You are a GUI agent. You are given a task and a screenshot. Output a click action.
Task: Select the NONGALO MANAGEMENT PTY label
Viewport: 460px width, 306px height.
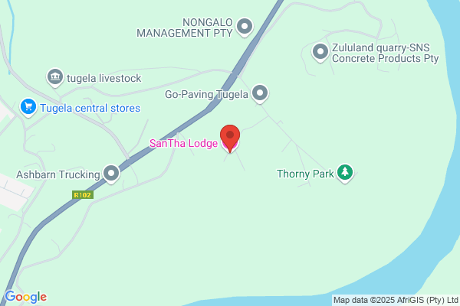click(x=185, y=28)
